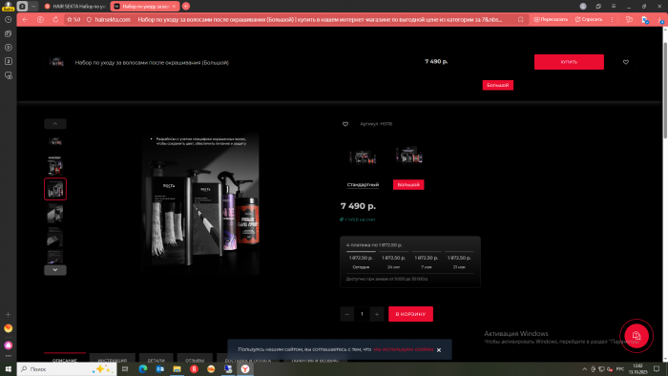Viewport: 668px width, 376px height.
Task: Click the small product image in sticky header
Action: pos(56,62)
